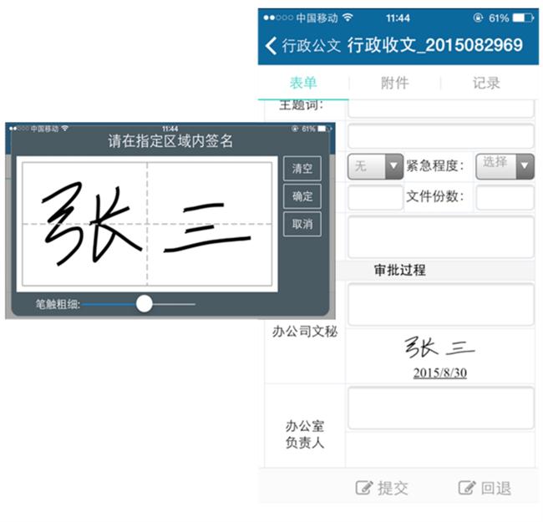Tap the 张三 signature in 办公司文秘 row
The width and height of the screenshot is (543, 522).
coord(440,347)
